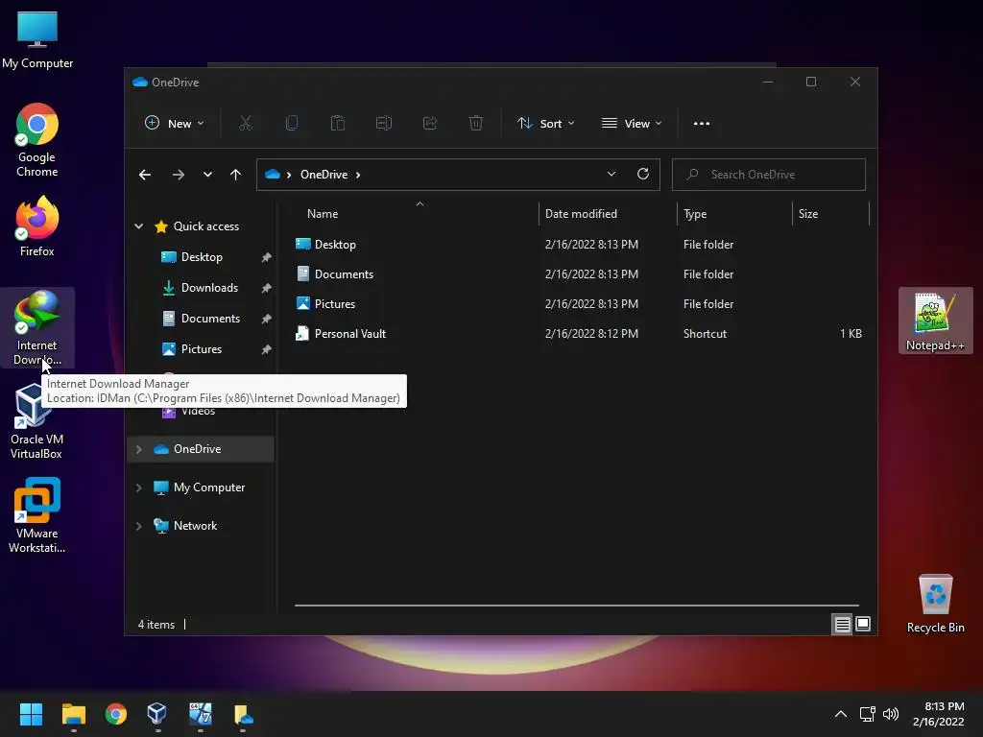Open the clock and date in taskbar
The image size is (983, 737).
[x=938, y=714]
